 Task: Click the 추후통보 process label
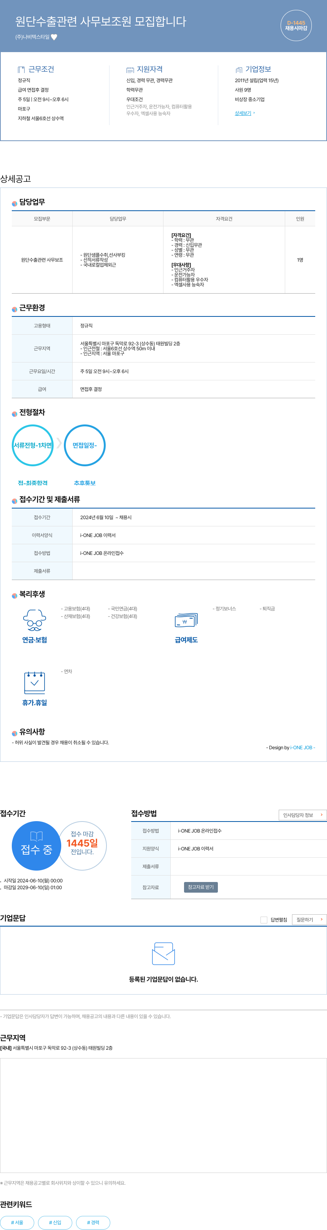pos(84,483)
